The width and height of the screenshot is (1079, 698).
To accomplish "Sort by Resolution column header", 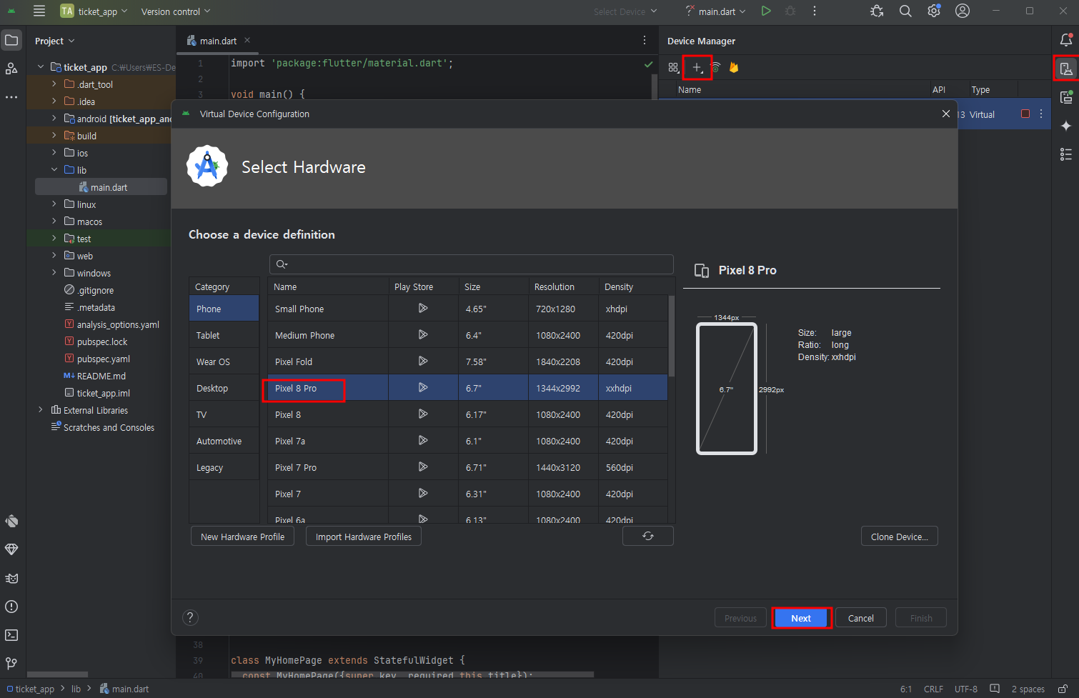I will click(x=563, y=286).
